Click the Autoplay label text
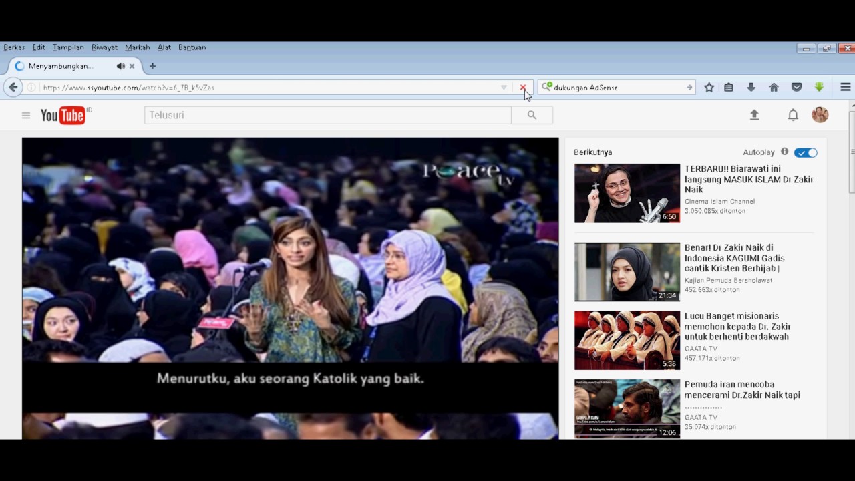Screen dimensions: 855x481 [x=759, y=152]
